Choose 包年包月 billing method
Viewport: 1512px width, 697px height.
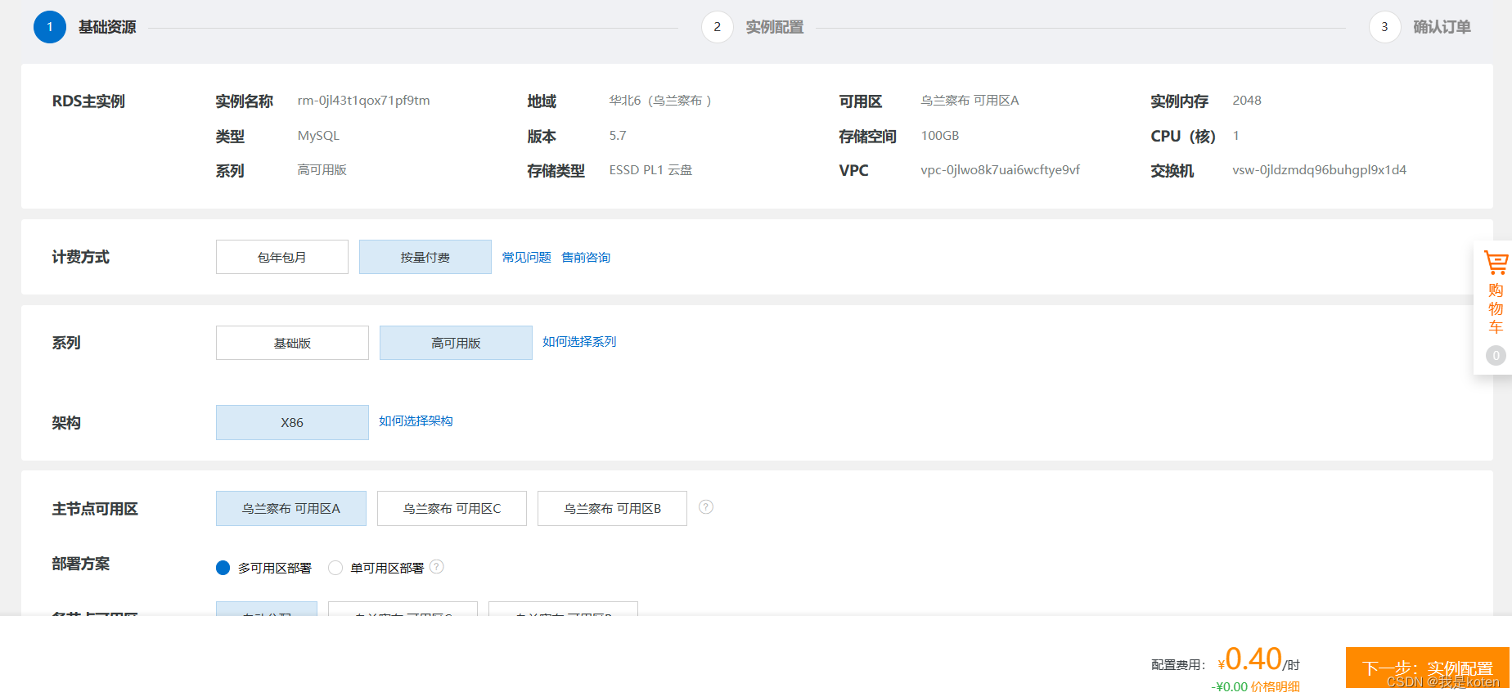(x=282, y=257)
